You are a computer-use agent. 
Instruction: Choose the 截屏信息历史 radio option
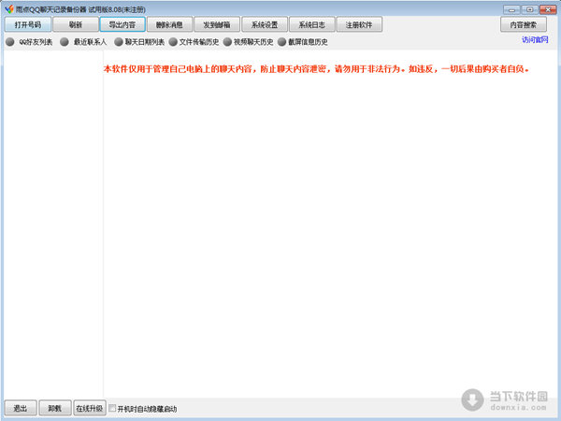281,42
